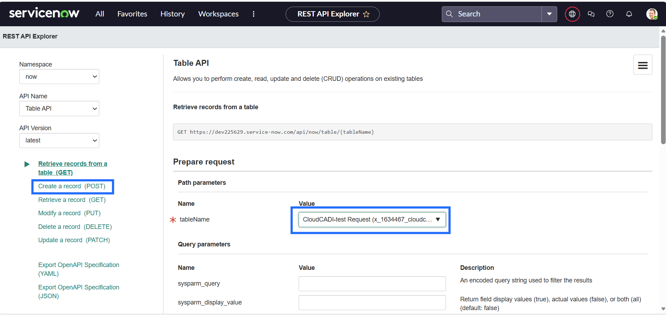Open the All menu
This screenshot has width=666, height=315.
click(x=100, y=14)
